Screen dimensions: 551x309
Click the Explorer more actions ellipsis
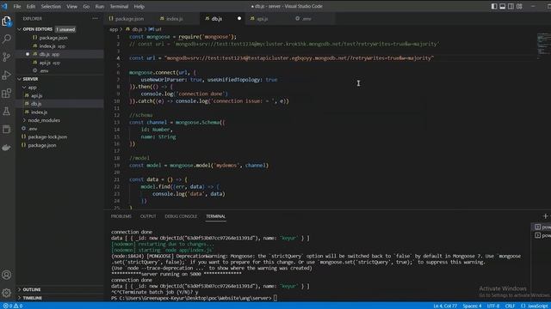pyautogui.click(x=96, y=19)
